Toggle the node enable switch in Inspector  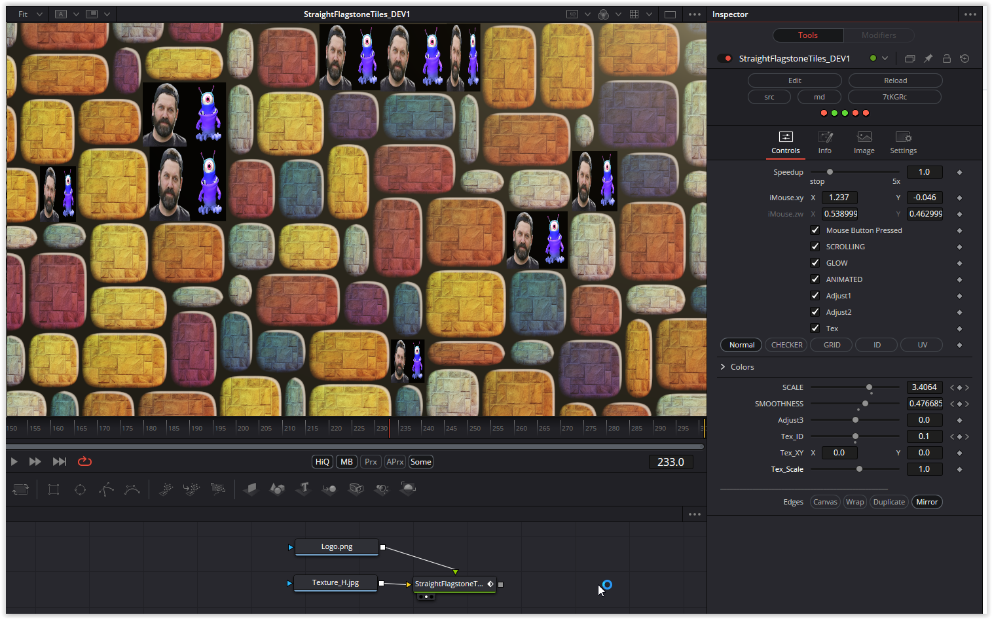point(725,59)
